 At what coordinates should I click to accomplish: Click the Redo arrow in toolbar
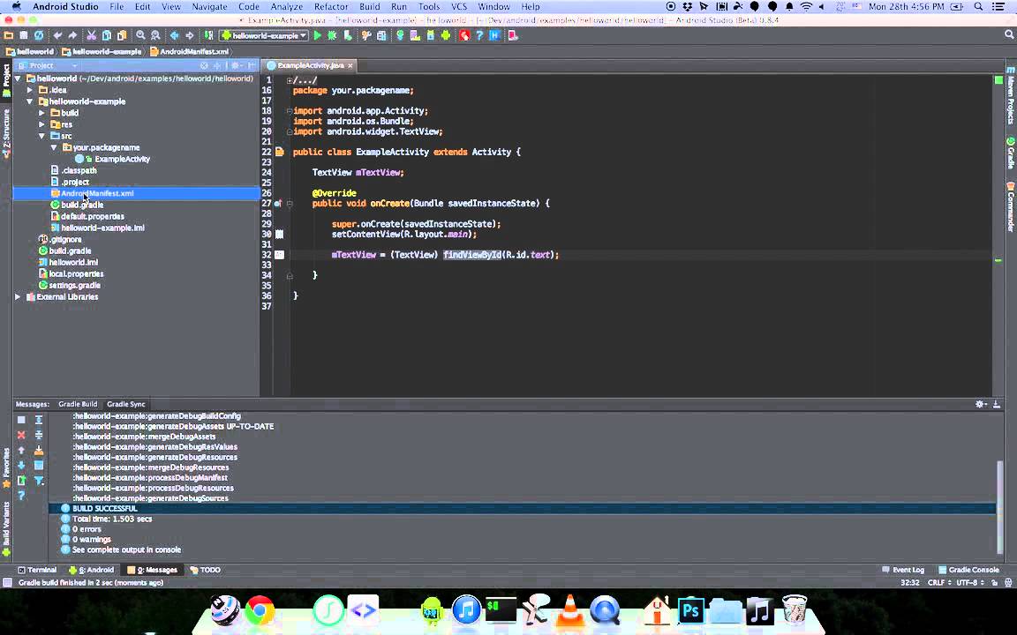72,35
